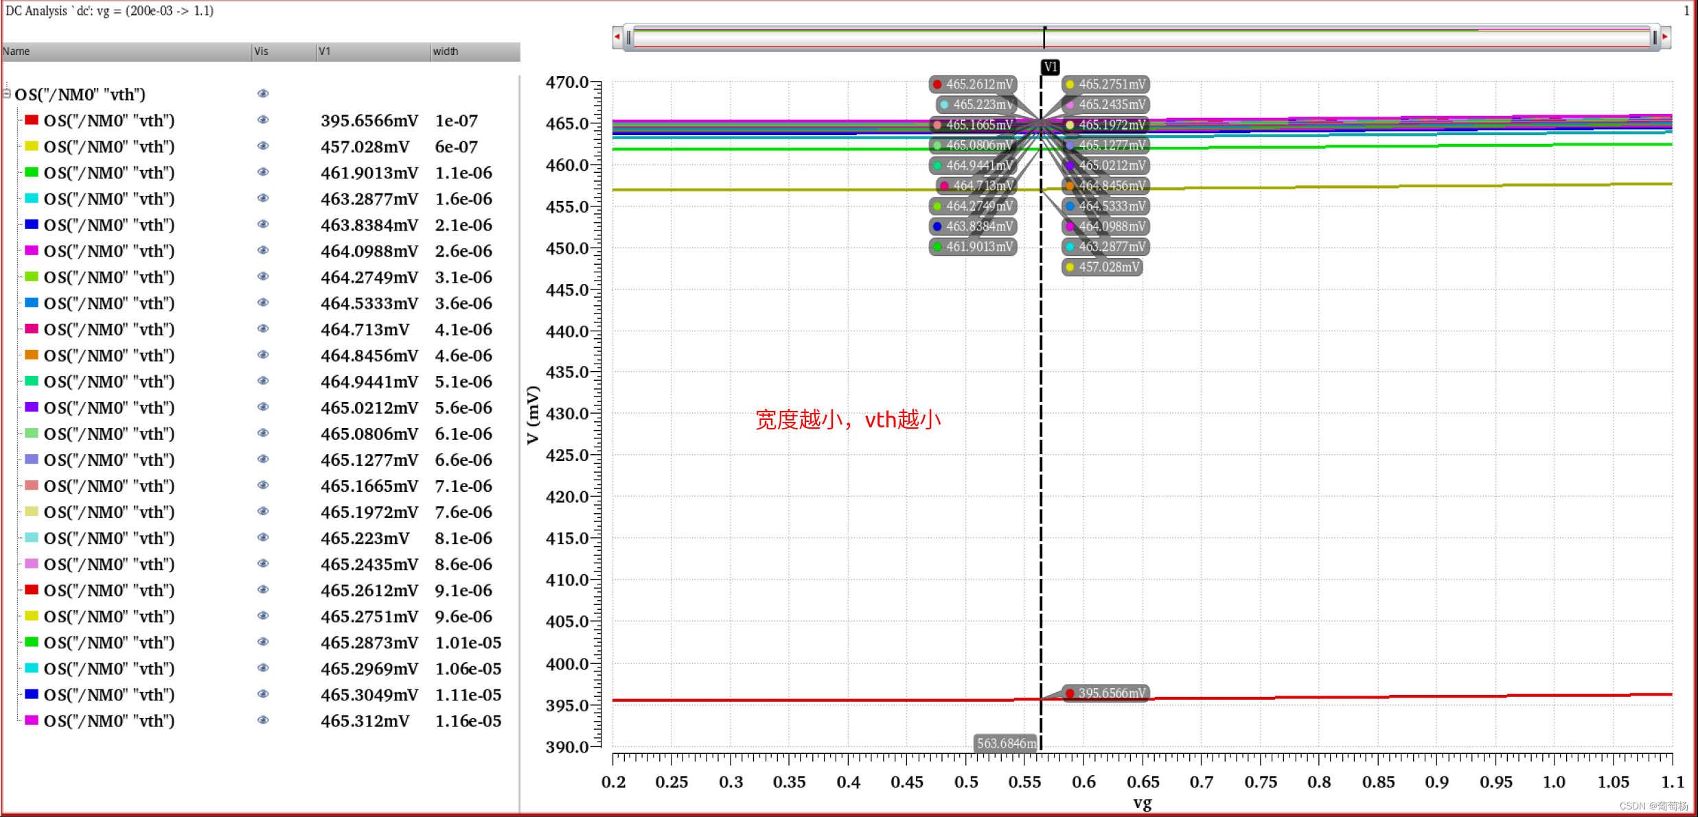Click left handle of the range slider

click(628, 37)
